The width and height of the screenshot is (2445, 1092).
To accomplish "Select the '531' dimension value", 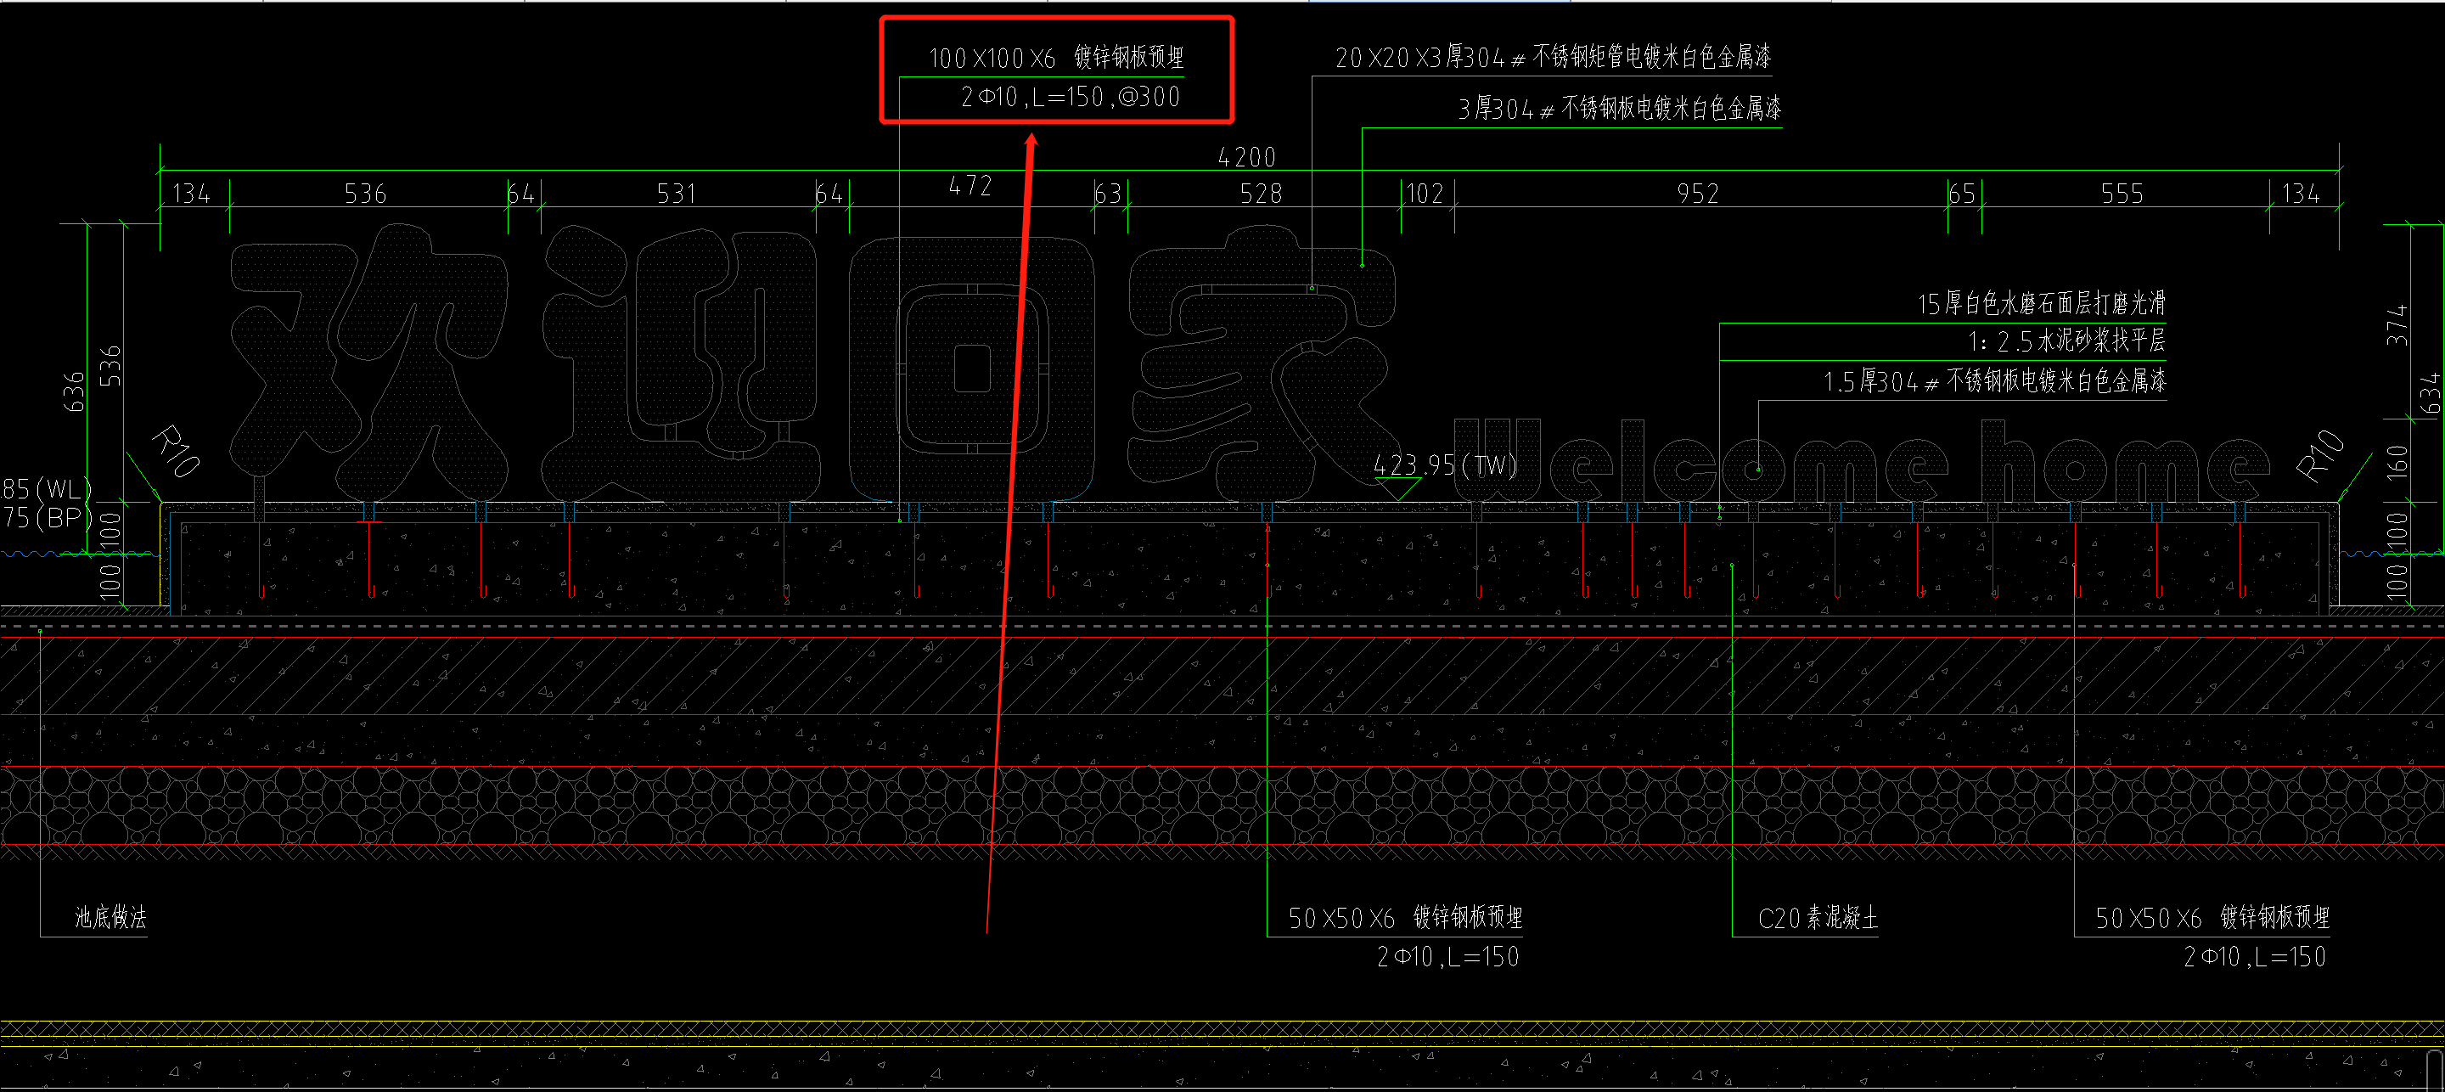I will click(x=677, y=194).
